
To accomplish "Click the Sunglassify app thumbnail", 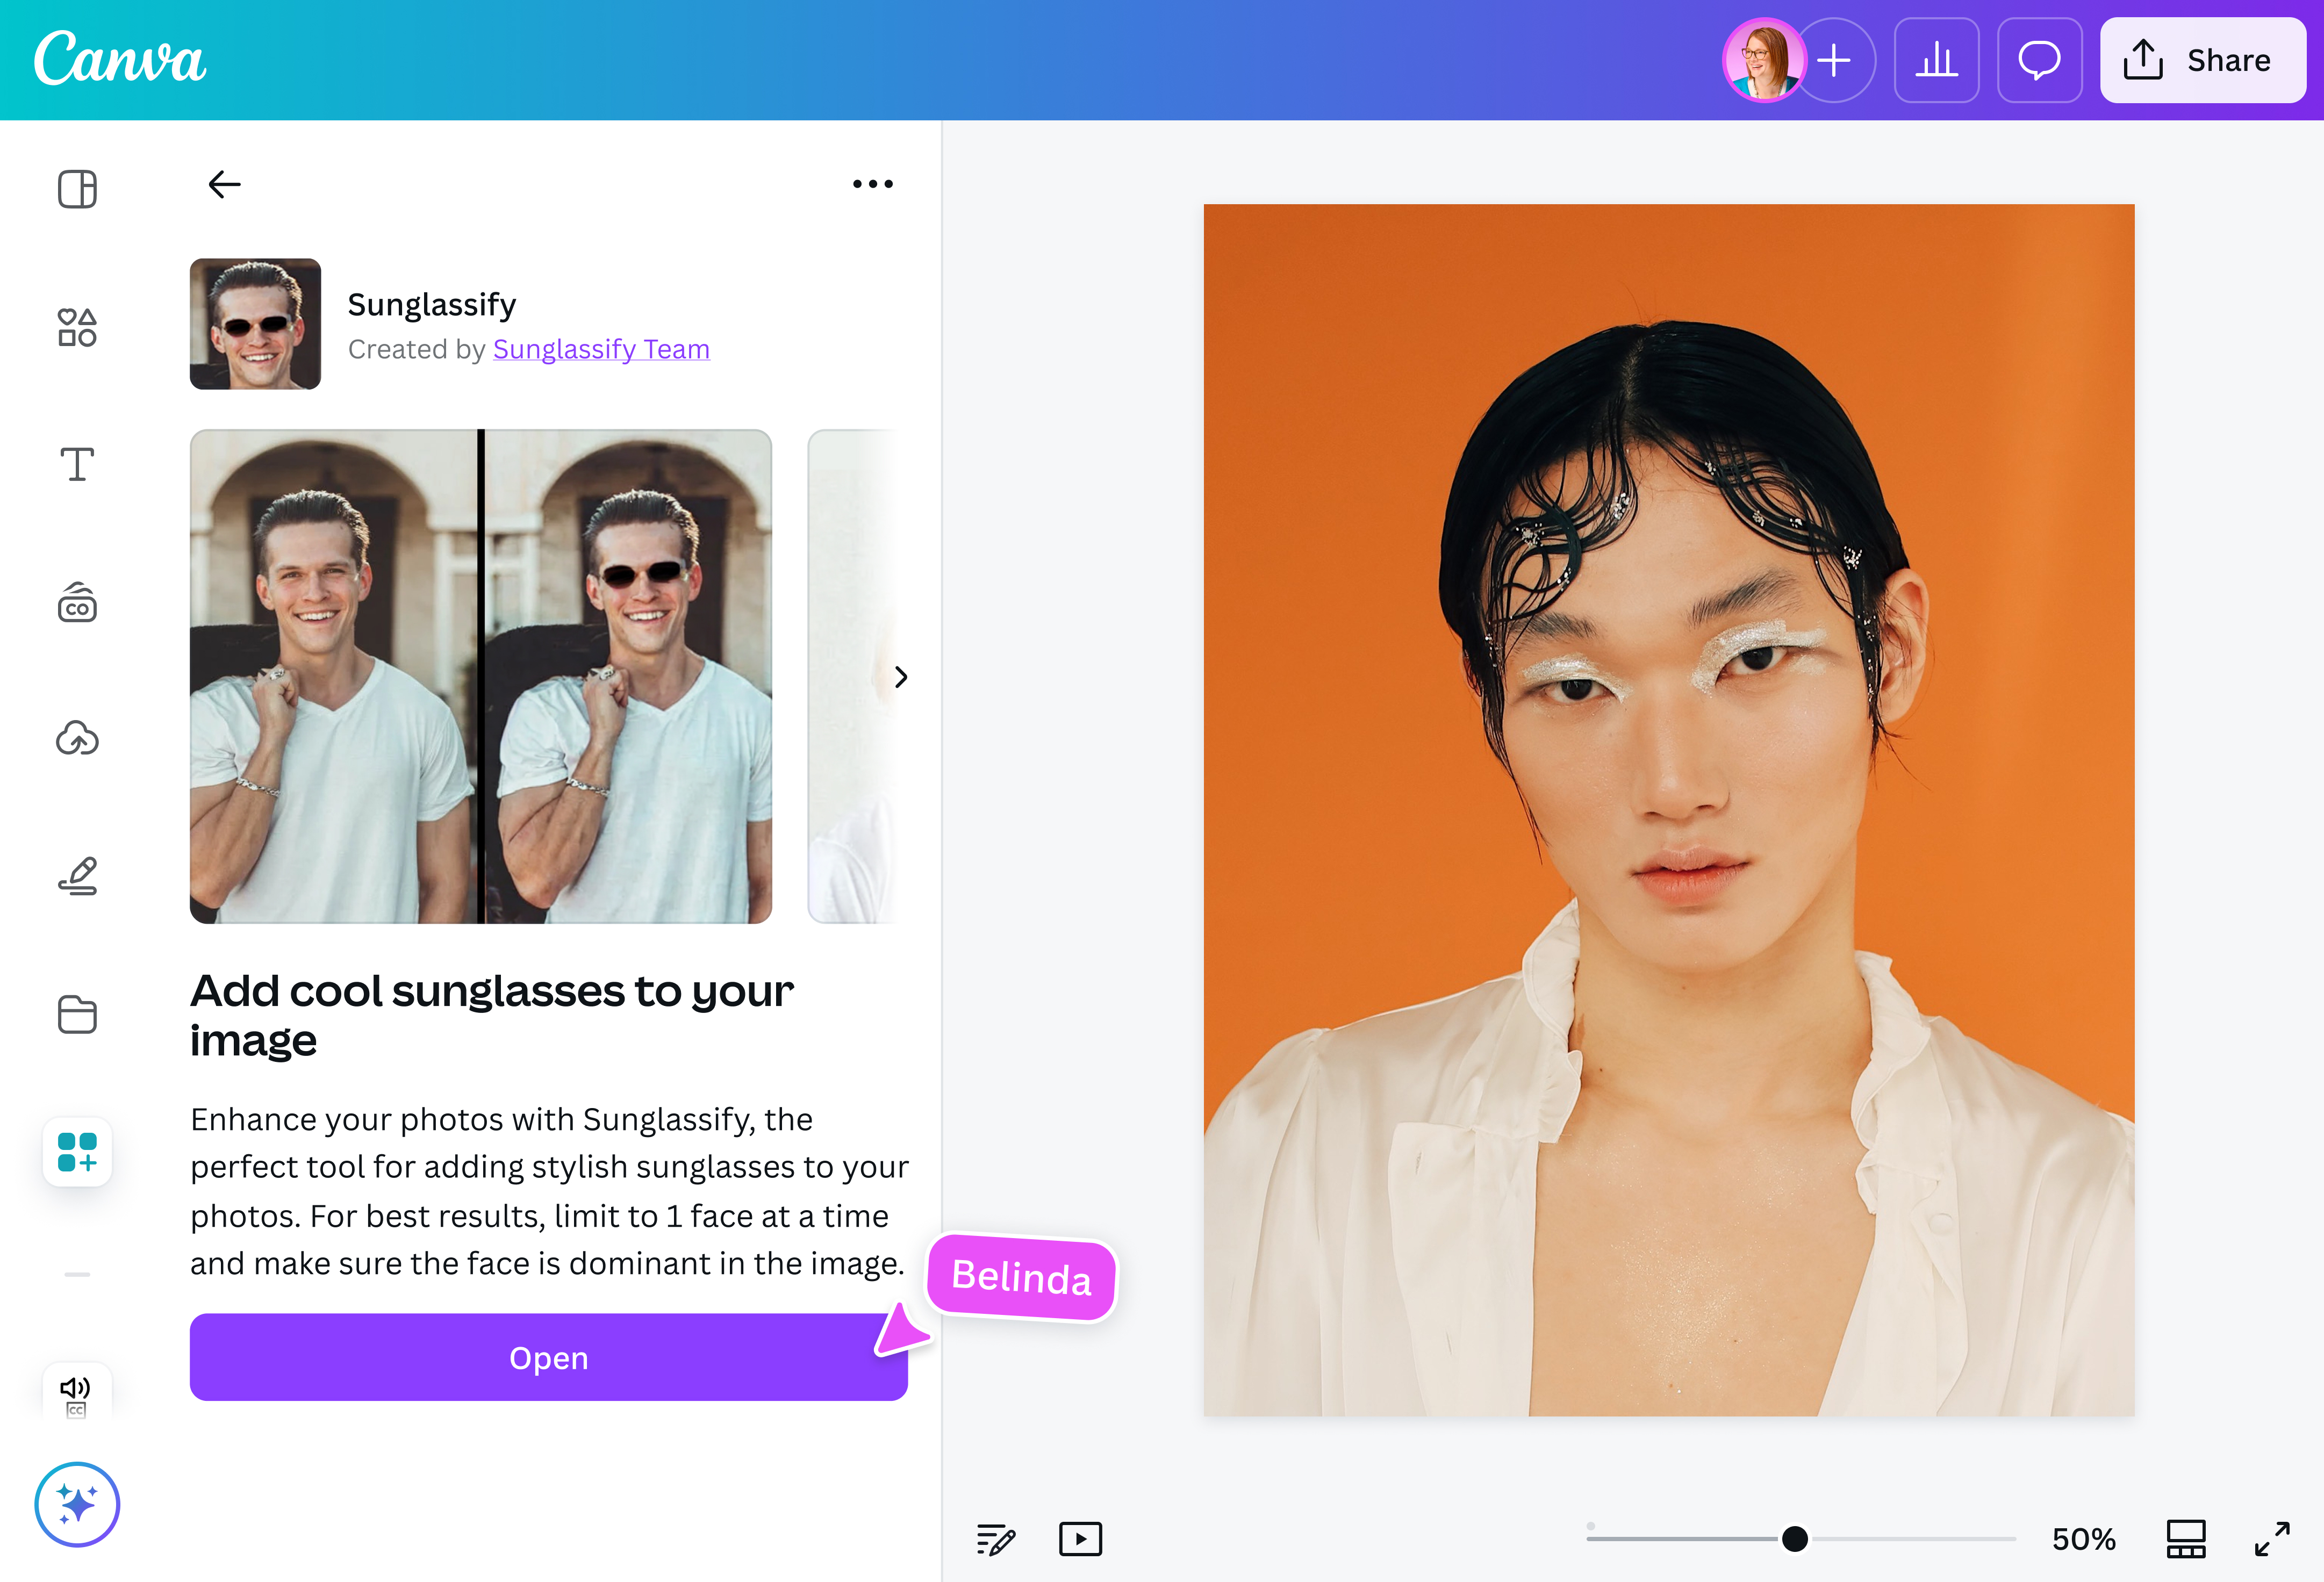I will coord(255,324).
